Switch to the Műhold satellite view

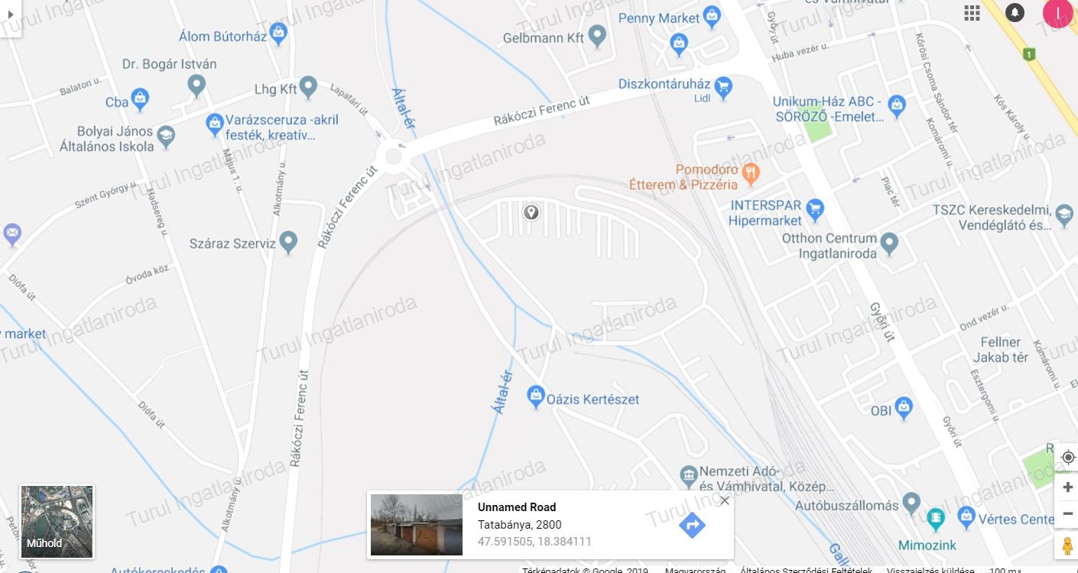tap(57, 522)
